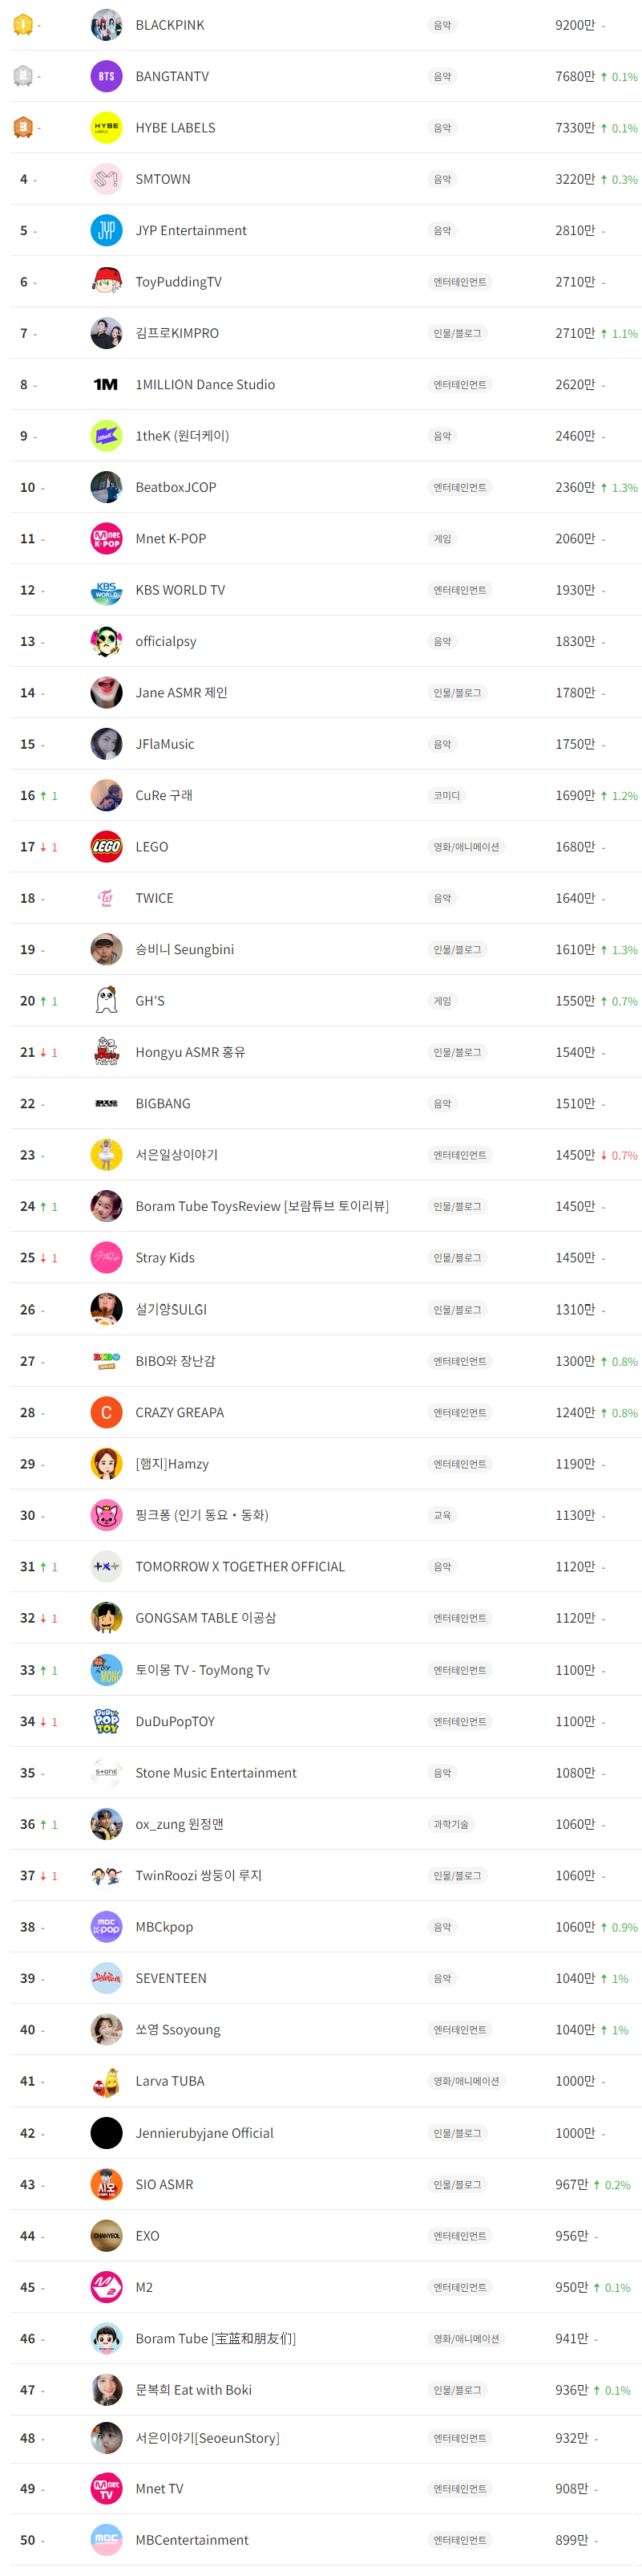Click the red LEGO channel logo
Image resolution: width=642 pixels, height=2576 pixels.
click(106, 847)
